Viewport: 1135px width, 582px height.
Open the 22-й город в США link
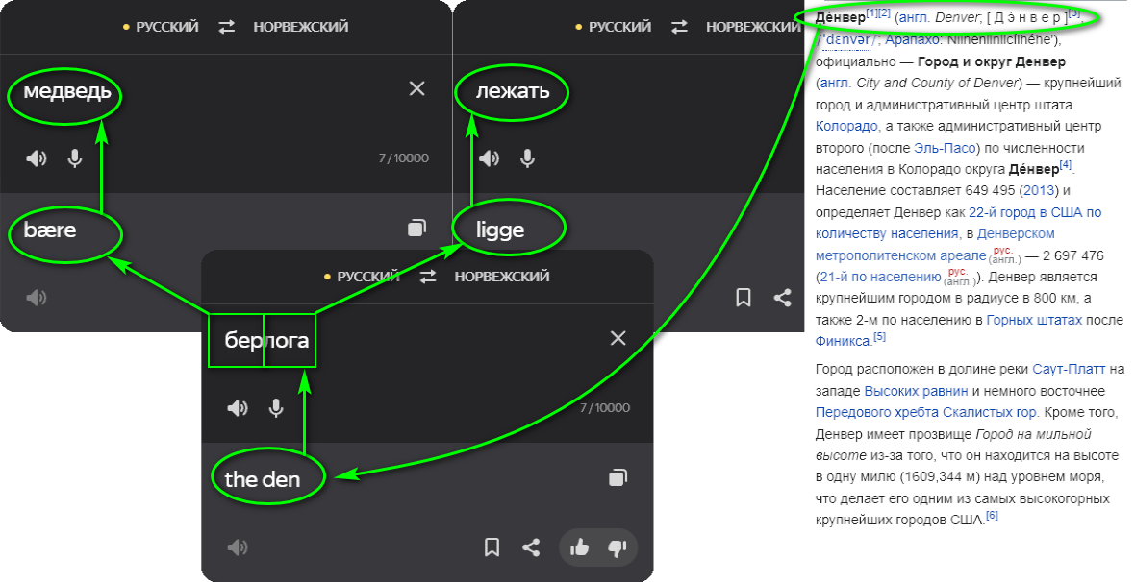click(x=1035, y=212)
